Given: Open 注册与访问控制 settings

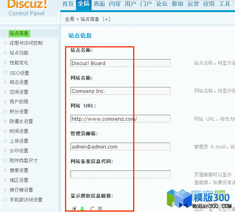Looking at the screenshot, I should point(26,43).
